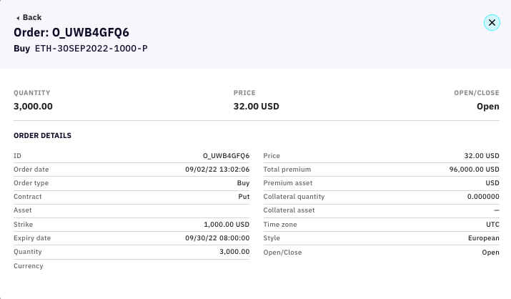Click the Premium asset value USD

click(x=492, y=183)
